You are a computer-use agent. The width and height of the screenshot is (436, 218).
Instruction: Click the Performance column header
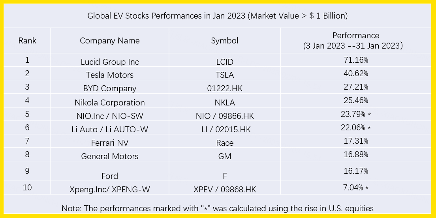click(355, 41)
